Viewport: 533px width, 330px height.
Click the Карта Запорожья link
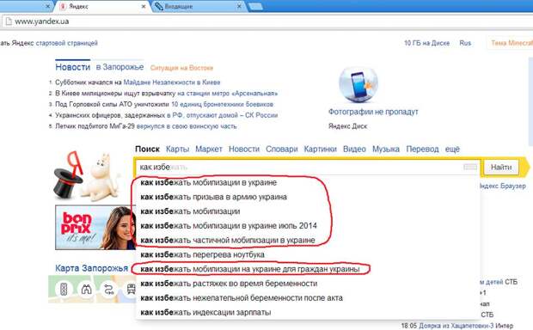[x=92, y=268]
